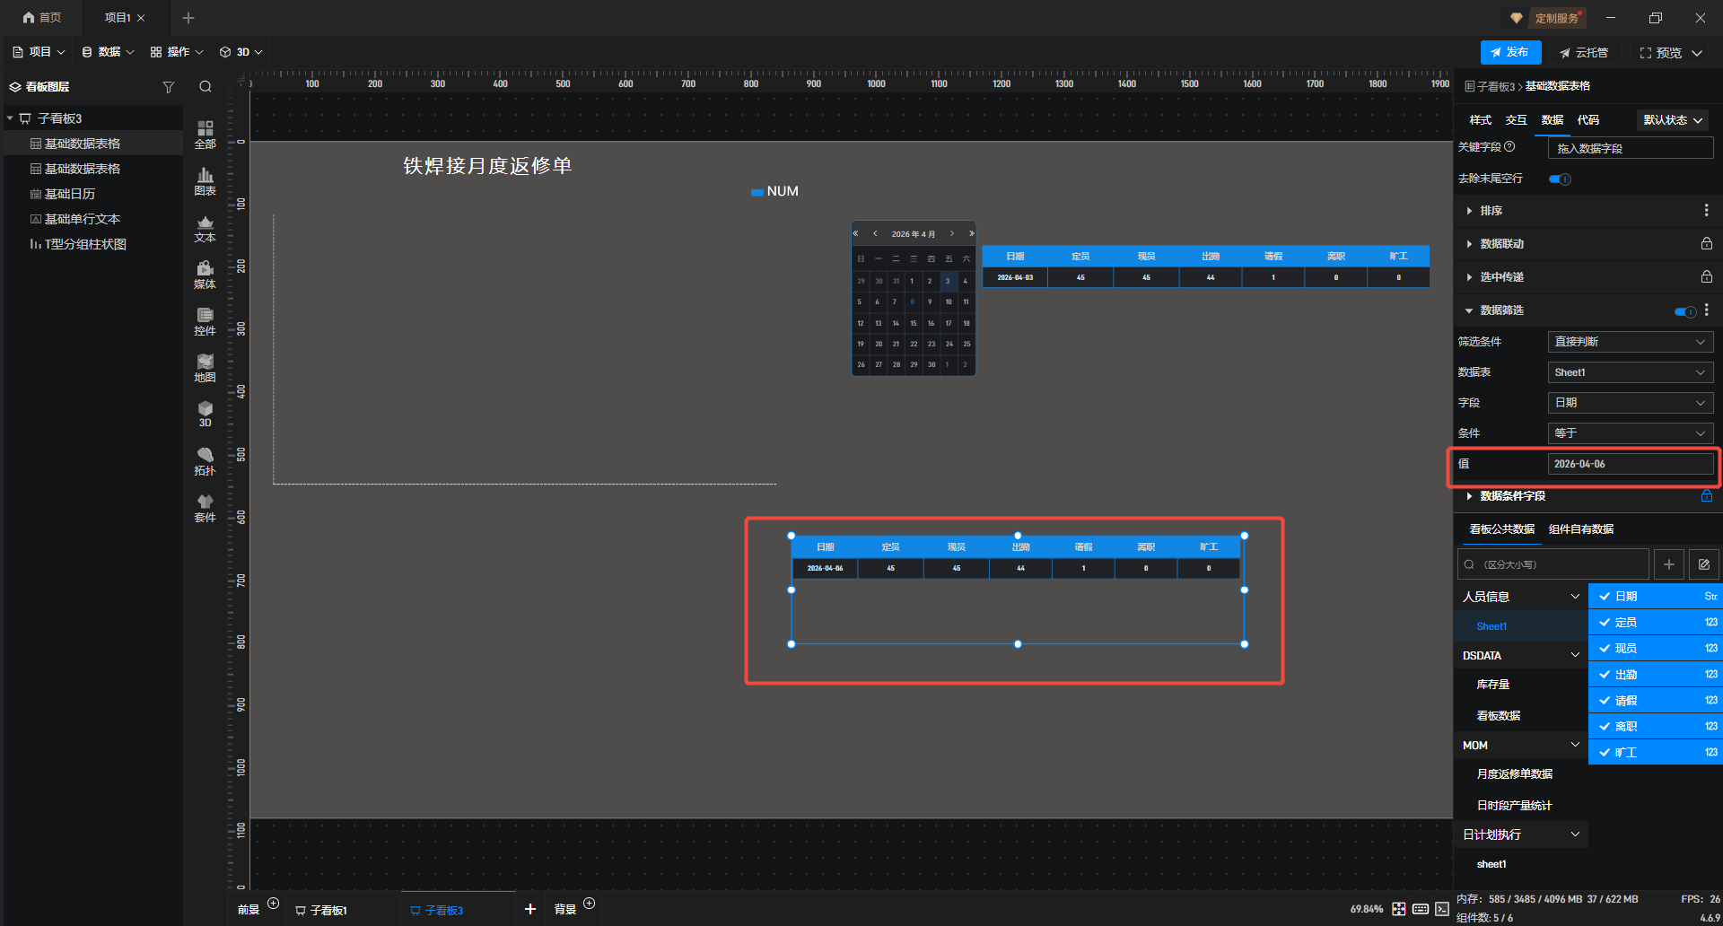The image size is (1723, 926).
Task: Toggle the 去除末尾空行 switch
Action: [1560, 179]
